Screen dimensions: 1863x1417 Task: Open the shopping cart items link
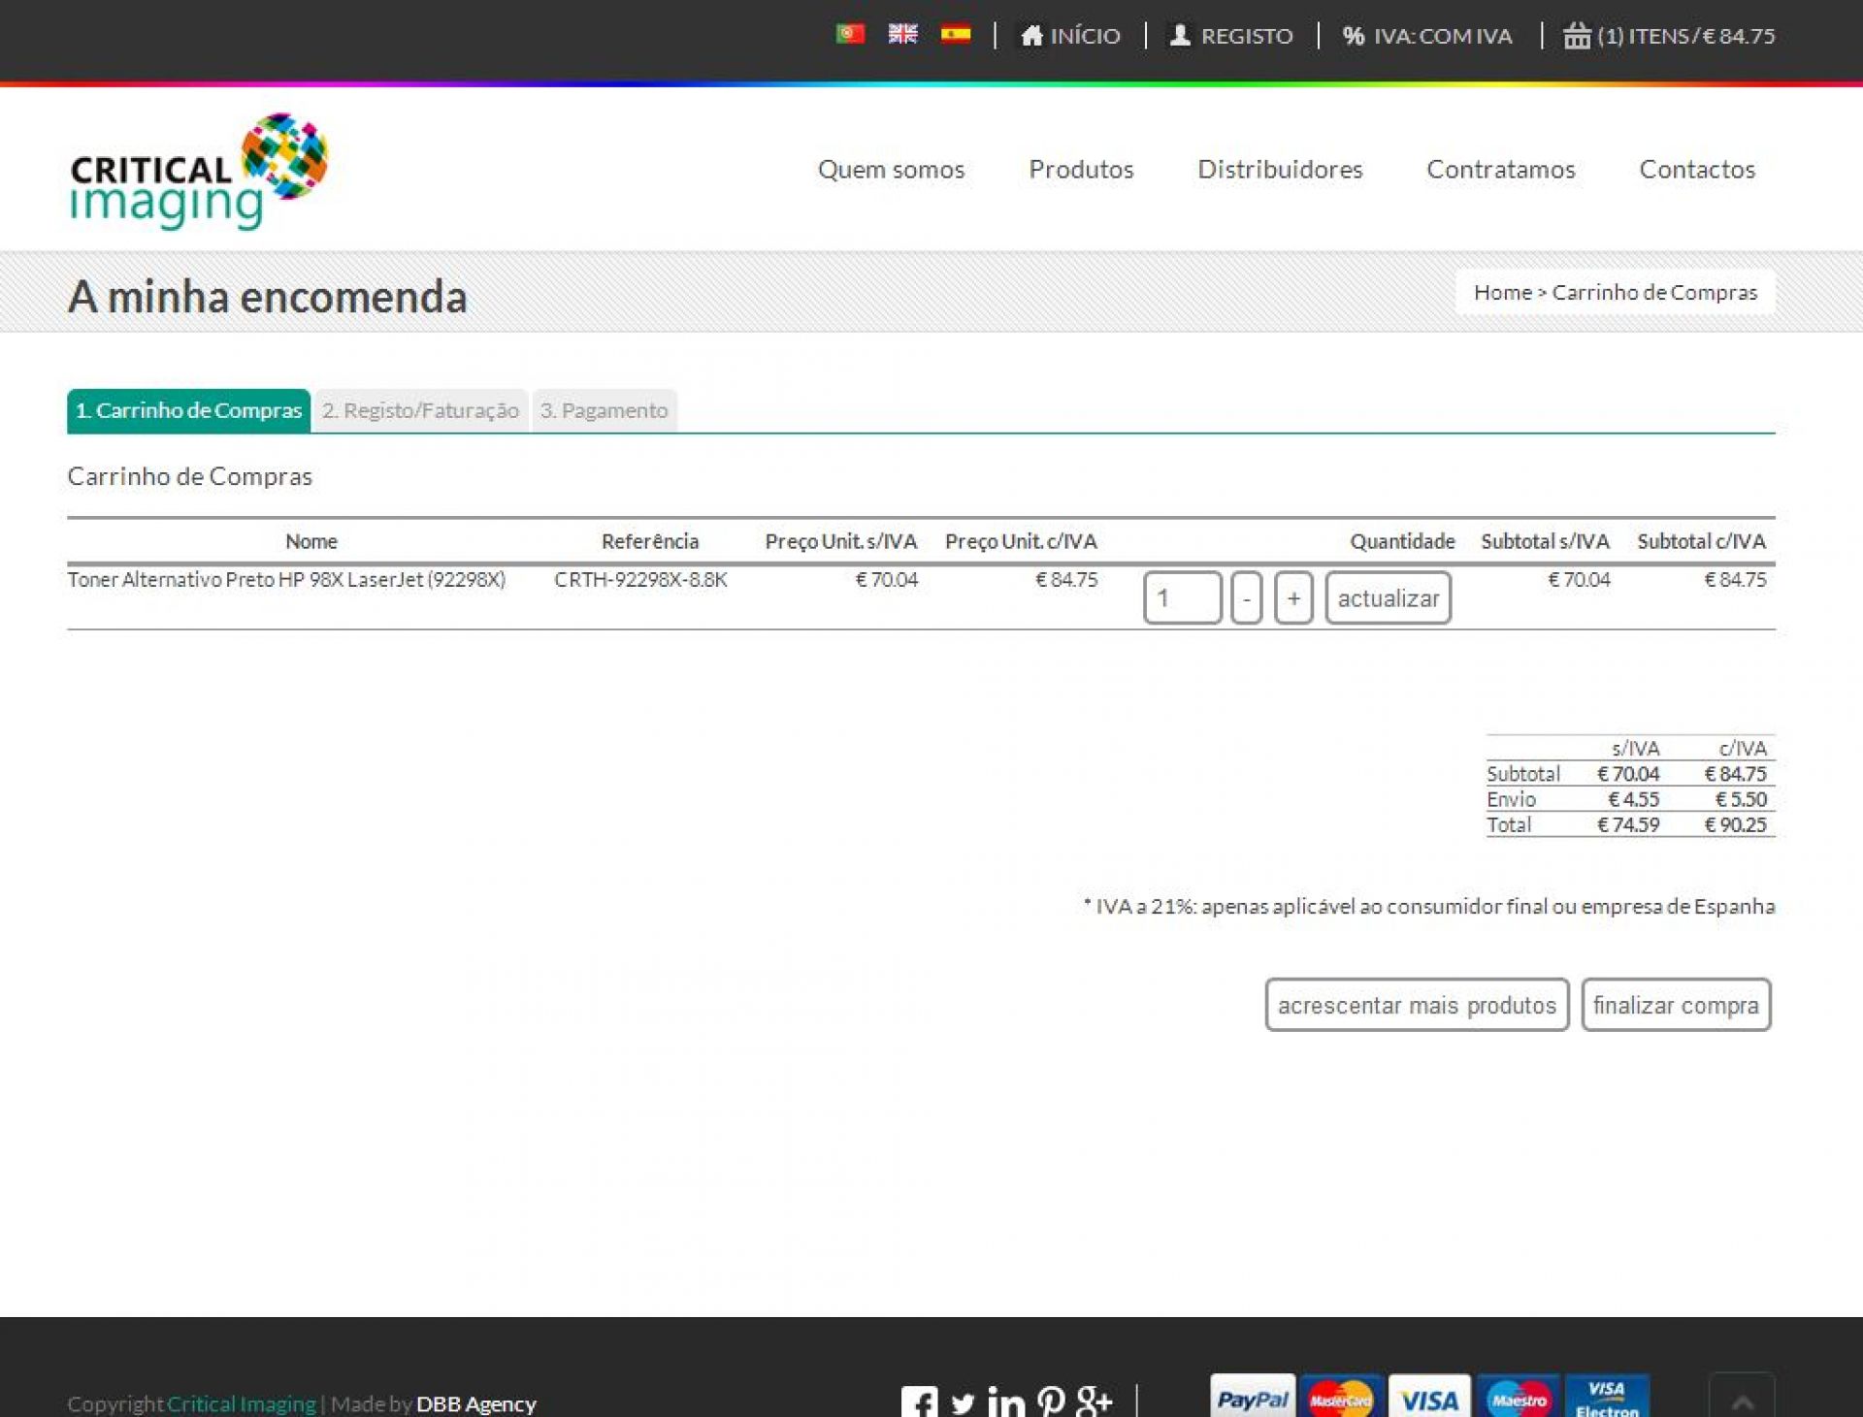click(1669, 36)
